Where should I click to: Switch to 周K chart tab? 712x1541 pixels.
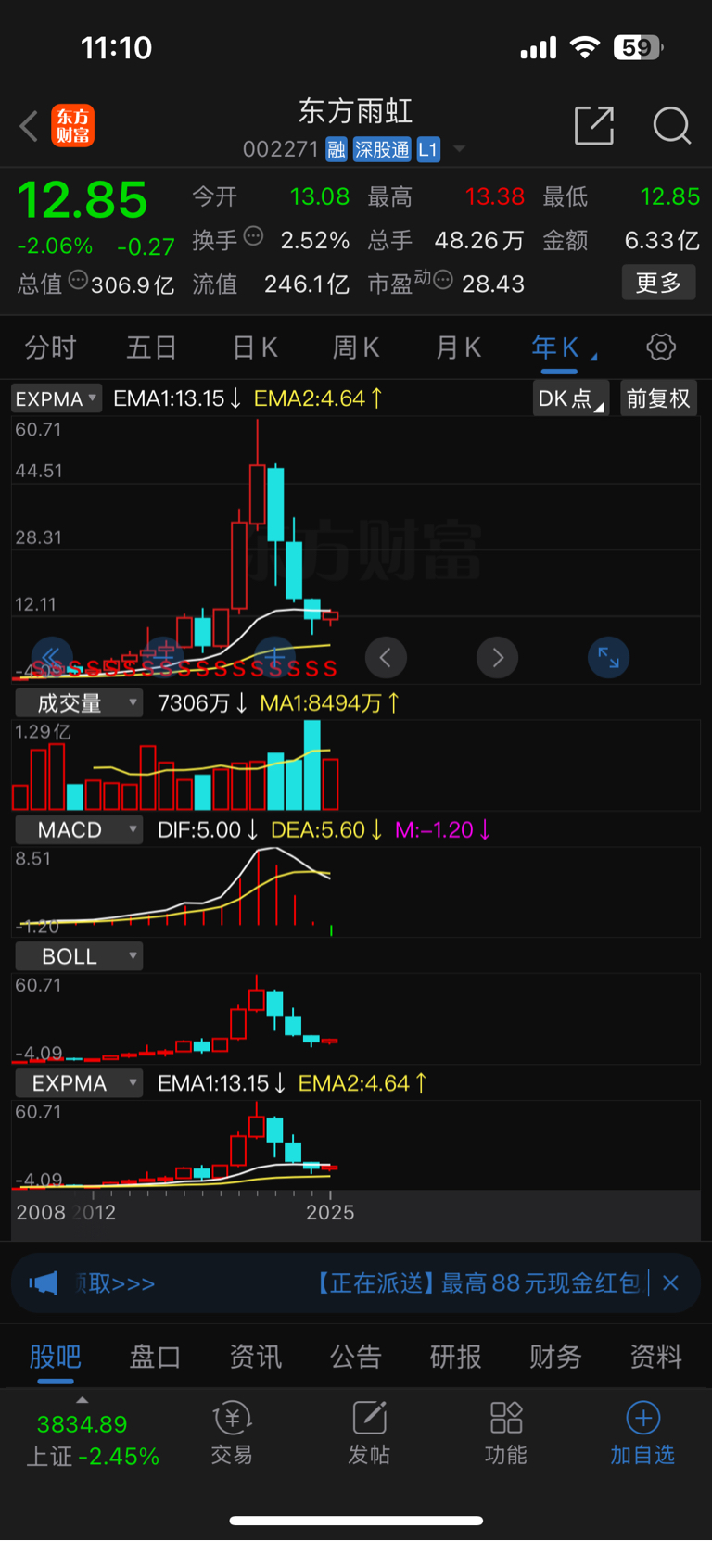tap(356, 348)
